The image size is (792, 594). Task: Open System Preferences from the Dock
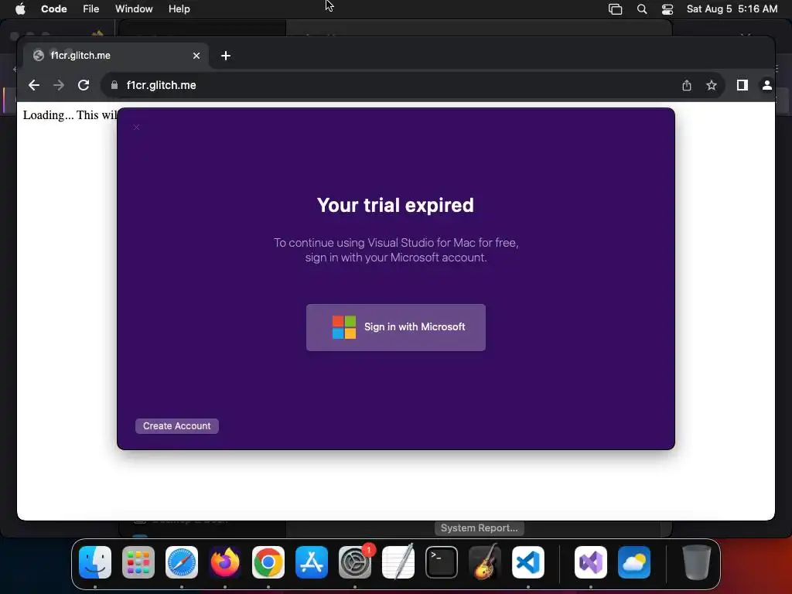pos(355,562)
